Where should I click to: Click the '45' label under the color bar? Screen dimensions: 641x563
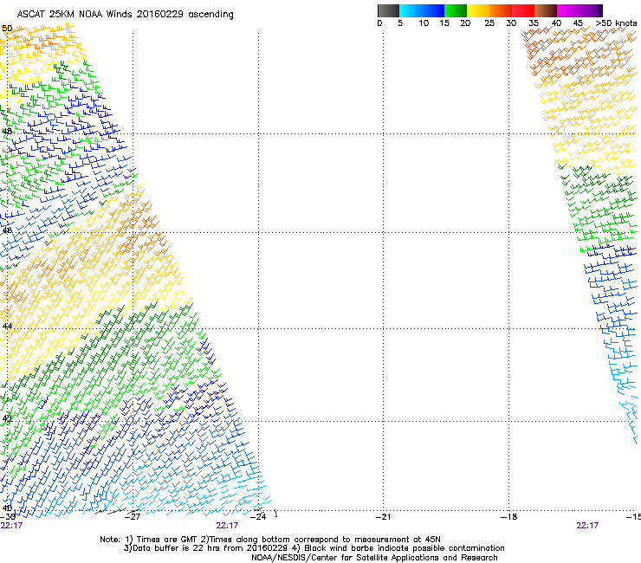coord(578,23)
